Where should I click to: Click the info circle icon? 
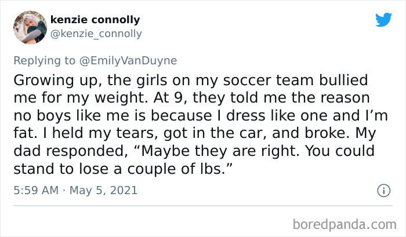[383, 190]
